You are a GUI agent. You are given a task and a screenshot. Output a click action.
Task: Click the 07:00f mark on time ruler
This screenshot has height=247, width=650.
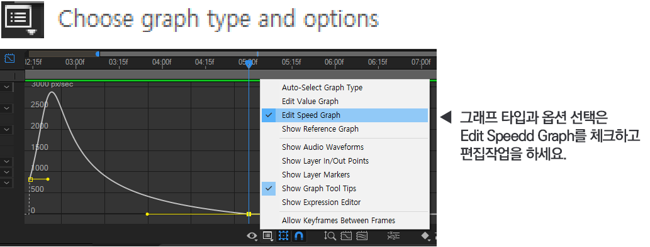coord(421,62)
